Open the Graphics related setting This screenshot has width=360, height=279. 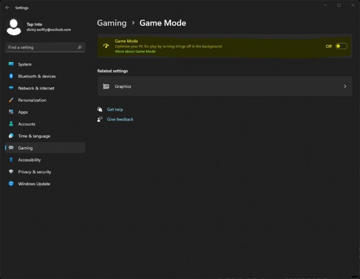pos(225,86)
